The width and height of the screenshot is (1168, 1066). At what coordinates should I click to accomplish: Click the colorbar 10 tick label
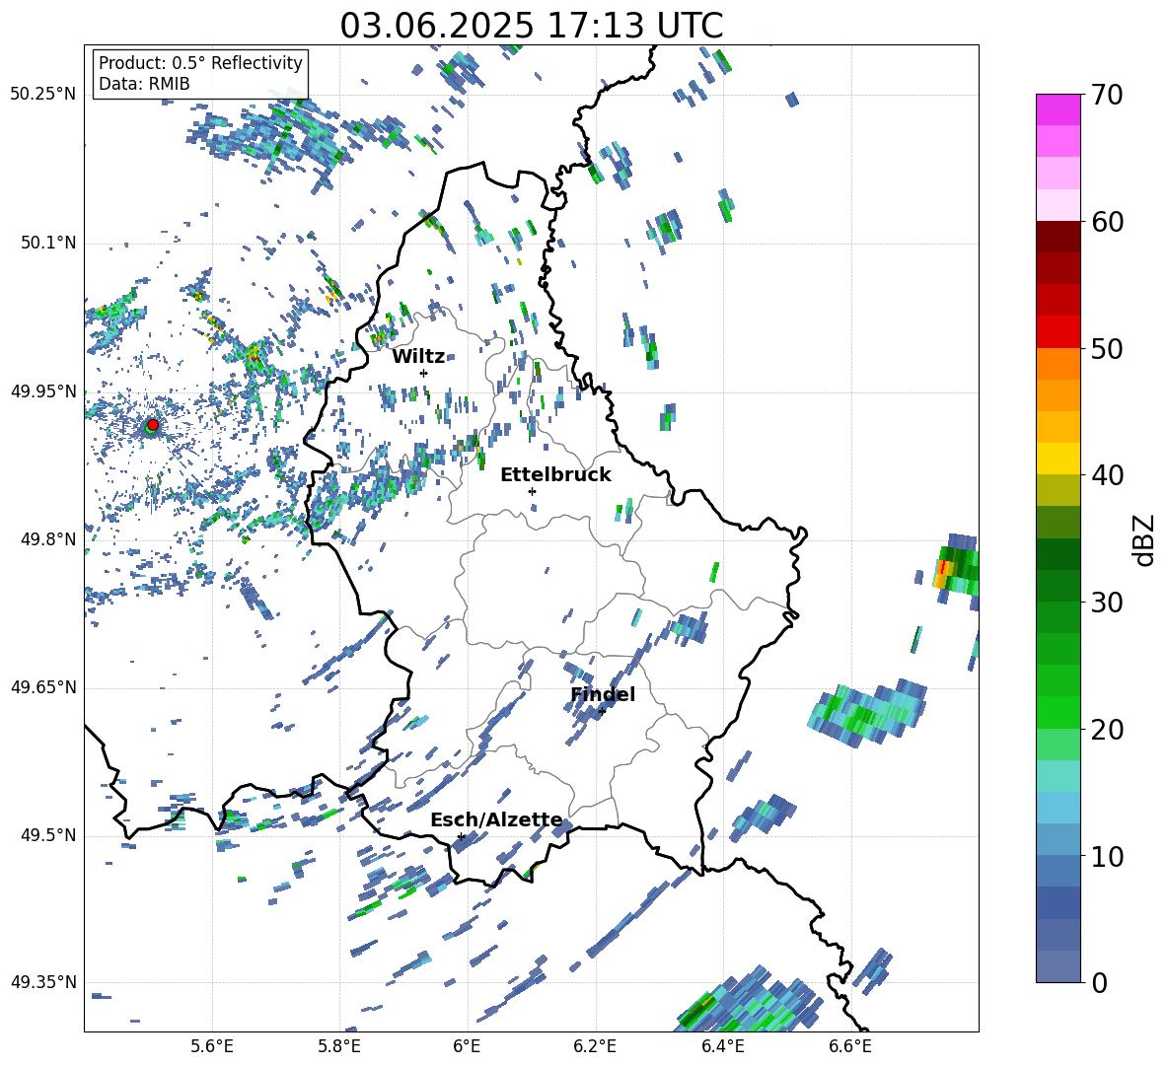click(1108, 856)
